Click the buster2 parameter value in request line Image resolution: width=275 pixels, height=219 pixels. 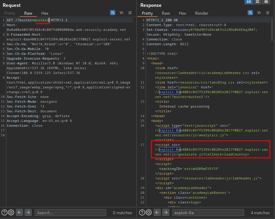click(x=41, y=20)
